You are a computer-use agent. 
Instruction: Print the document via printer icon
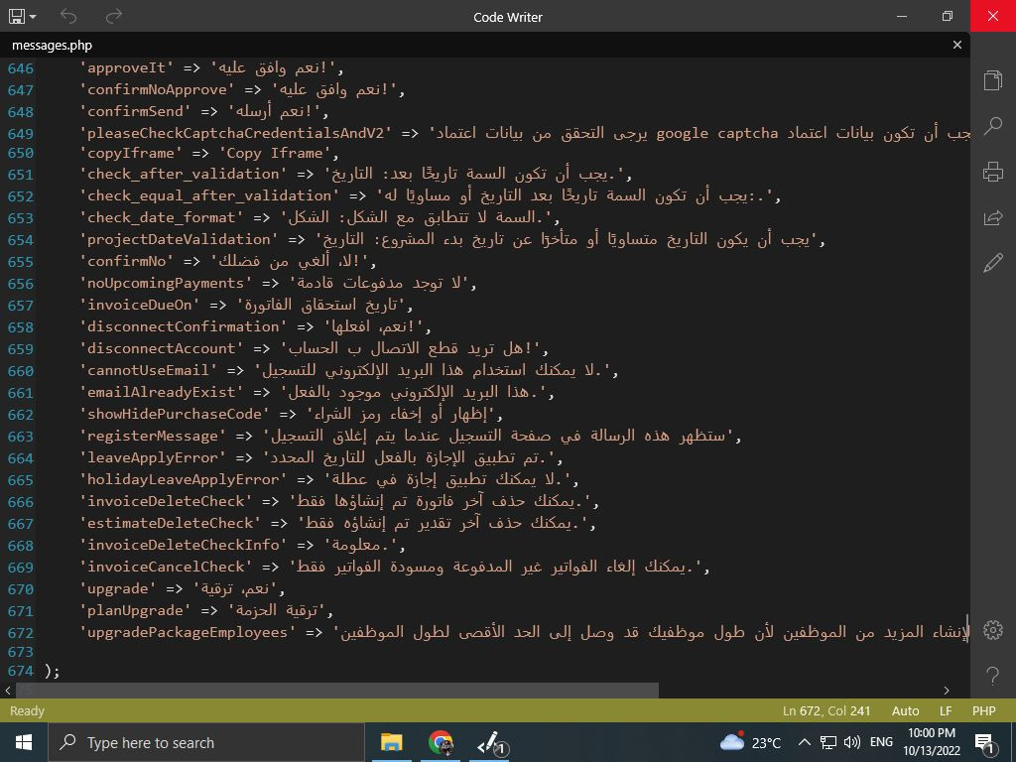click(992, 172)
